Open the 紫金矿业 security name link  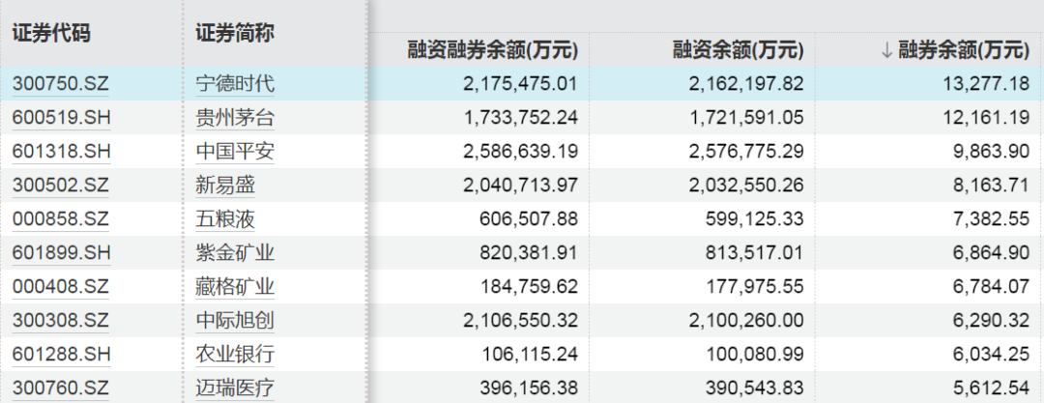[x=235, y=253]
